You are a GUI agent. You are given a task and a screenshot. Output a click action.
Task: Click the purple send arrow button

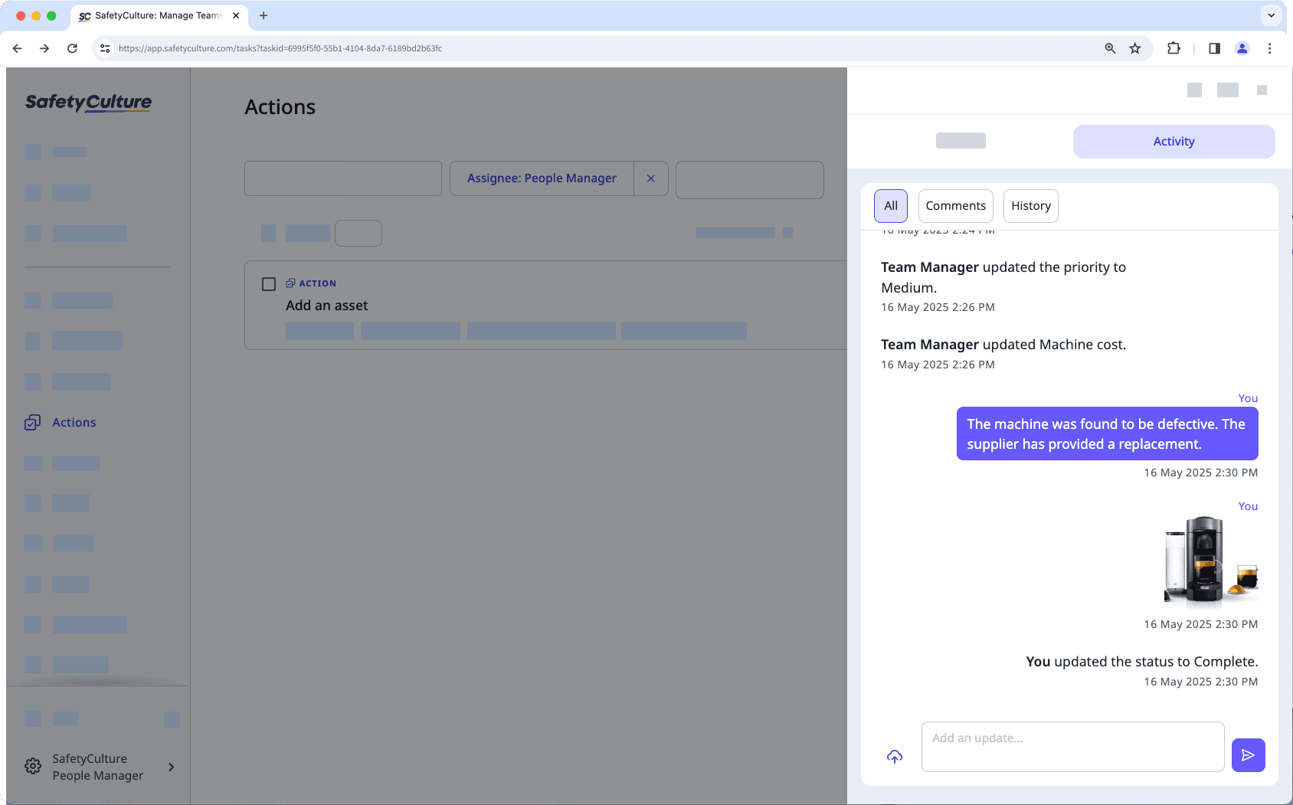point(1248,754)
